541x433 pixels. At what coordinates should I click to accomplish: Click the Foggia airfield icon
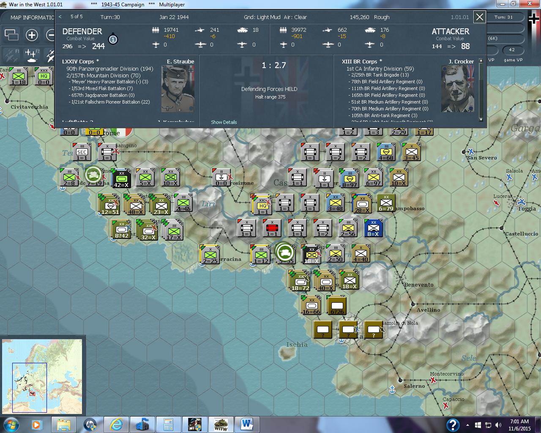pos(522,202)
